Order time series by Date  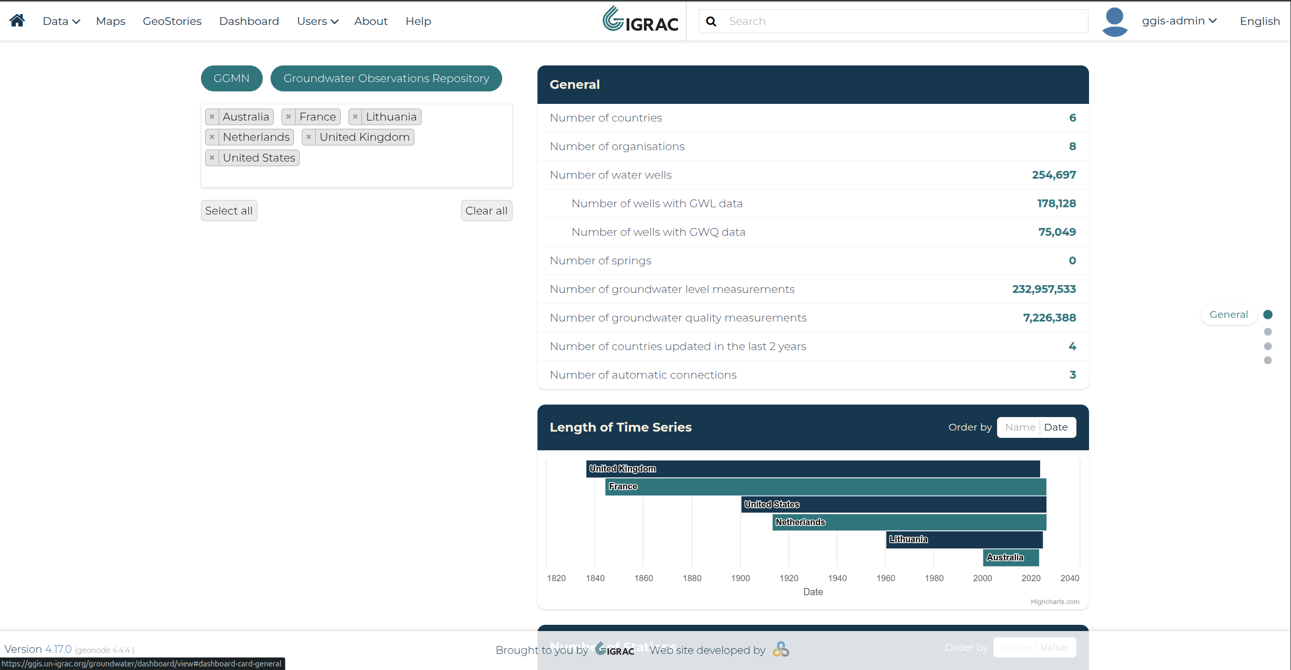tap(1056, 427)
